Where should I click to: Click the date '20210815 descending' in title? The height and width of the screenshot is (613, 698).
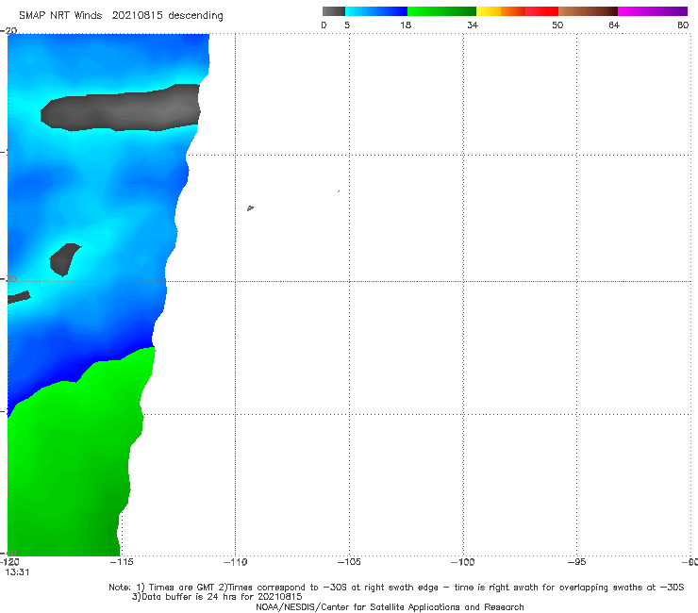pos(167,16)
